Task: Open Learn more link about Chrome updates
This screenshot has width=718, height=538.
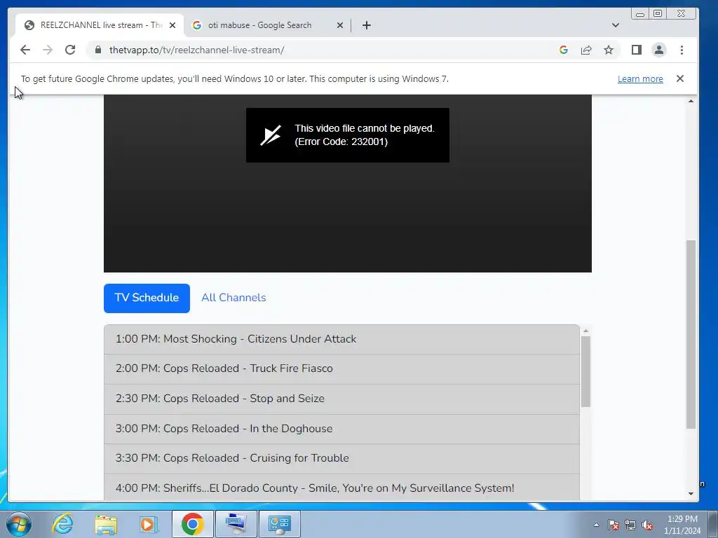Action: point(640,78)
